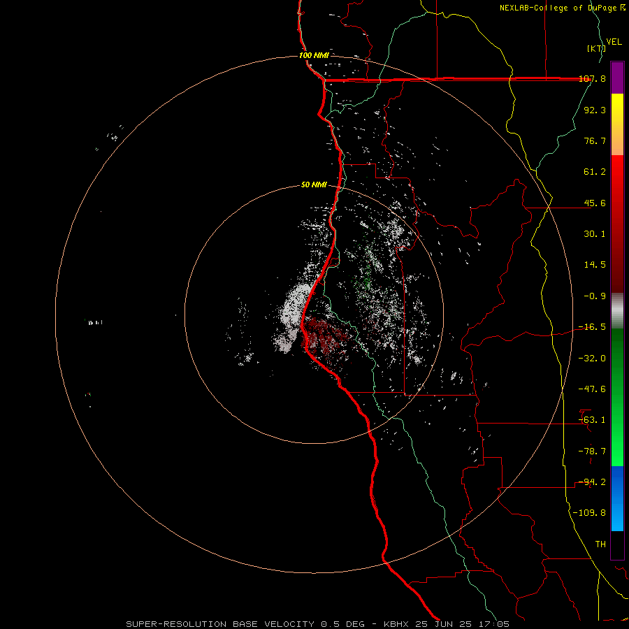Image resolution: width=629 pixels, height=629 pixels.
Task: Click the VEL legend title
Action: click(614, 42)
